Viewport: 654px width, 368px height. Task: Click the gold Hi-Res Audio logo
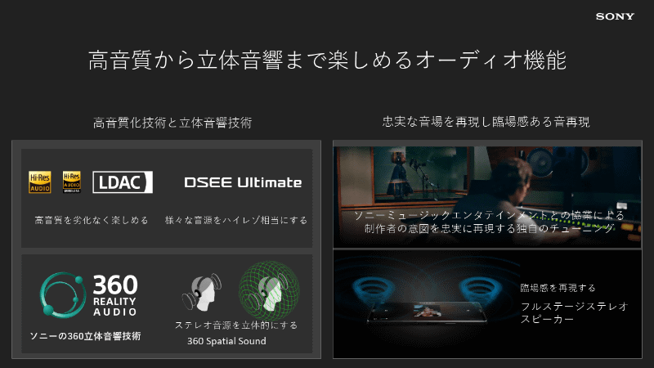click(x=39, y=182)
